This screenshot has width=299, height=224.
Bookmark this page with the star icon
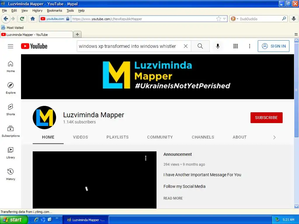click(218, 19)
